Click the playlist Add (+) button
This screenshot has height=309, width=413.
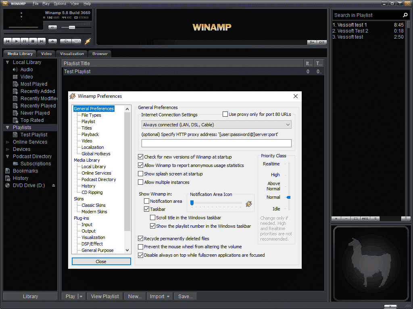click(336, 218)
